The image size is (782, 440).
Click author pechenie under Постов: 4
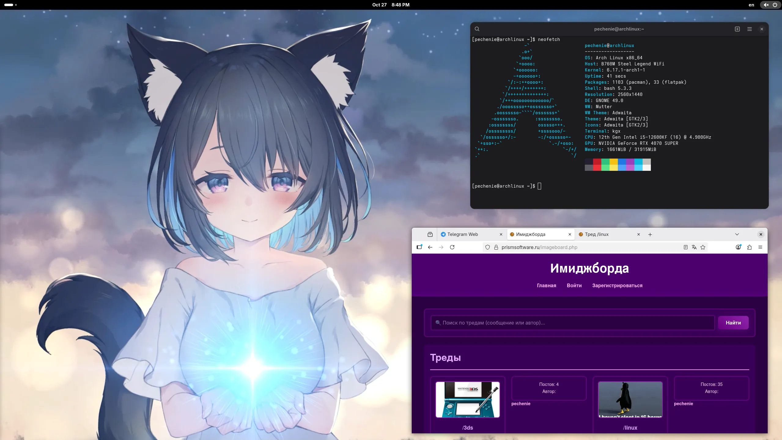click(521, 404)
